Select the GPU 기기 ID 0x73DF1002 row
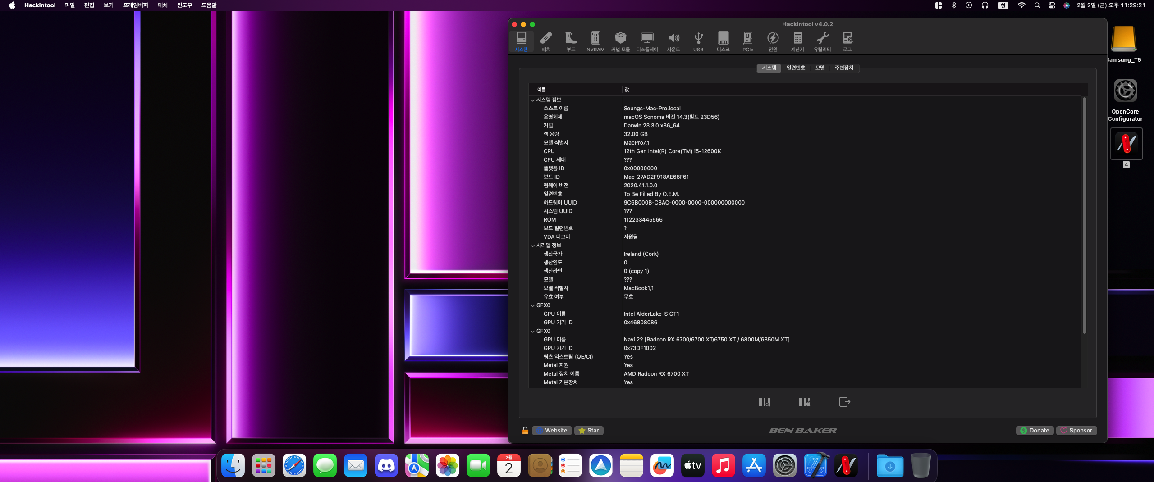Viewport: 1154px width, 482px height. pyautogui.click(x=805, y=348)
